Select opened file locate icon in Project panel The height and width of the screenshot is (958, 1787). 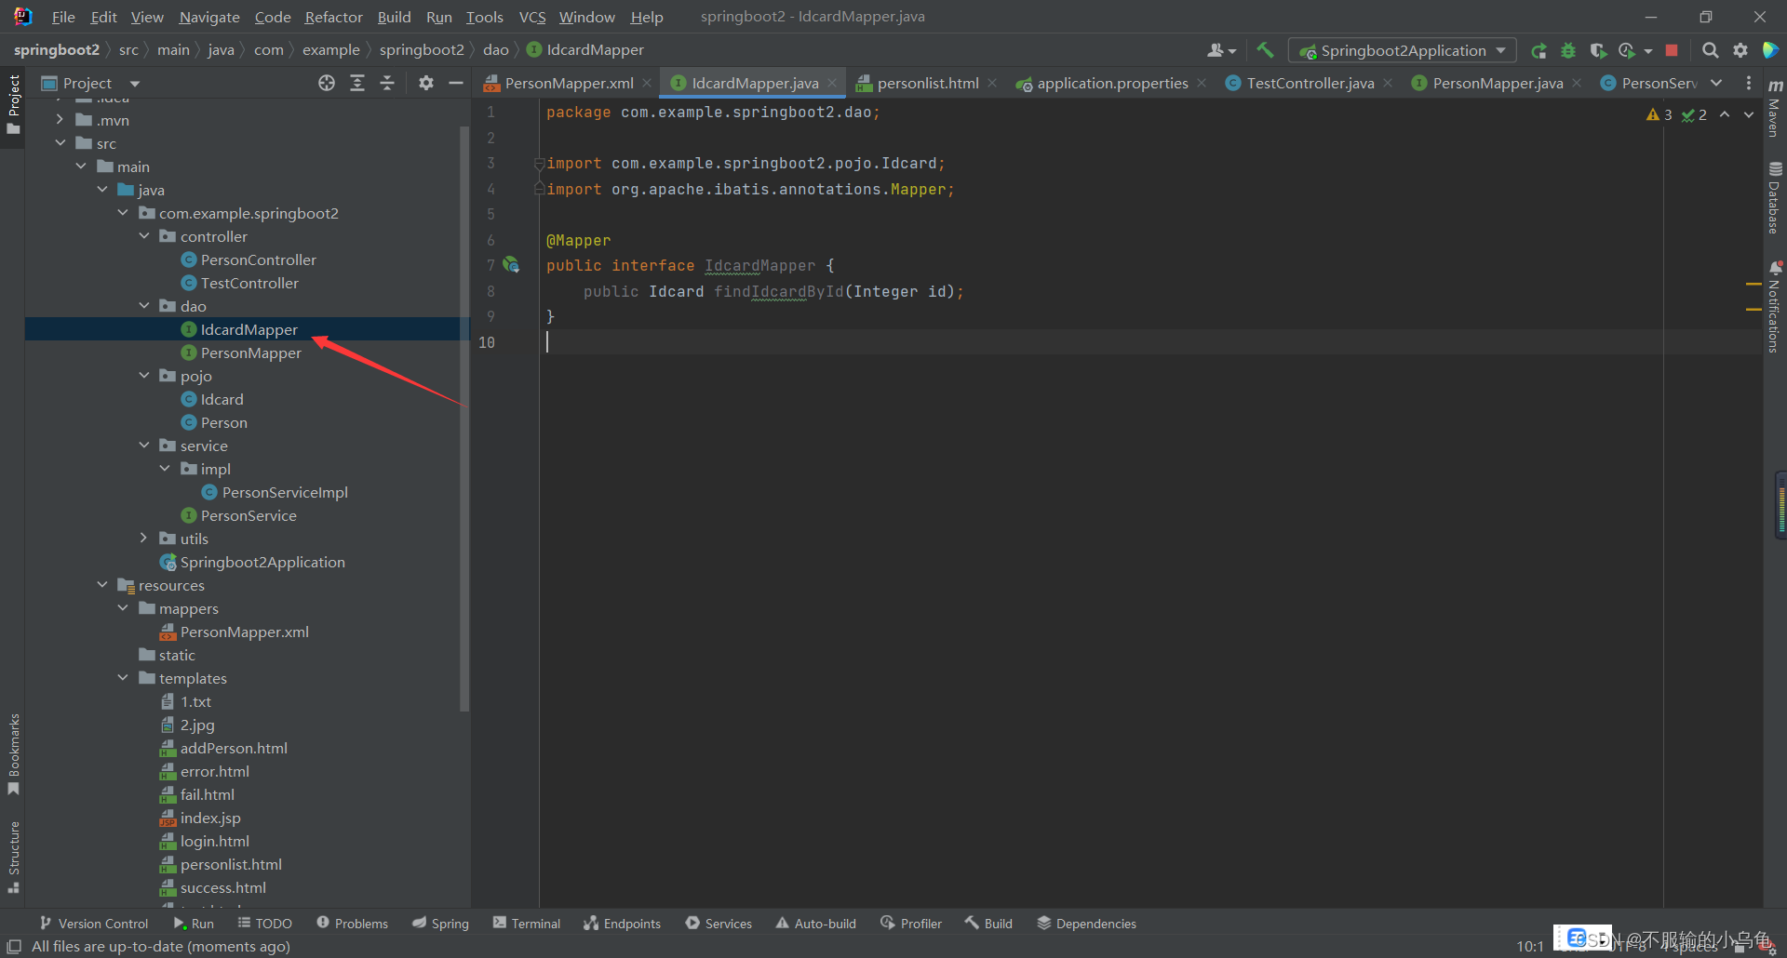[327, 83]
